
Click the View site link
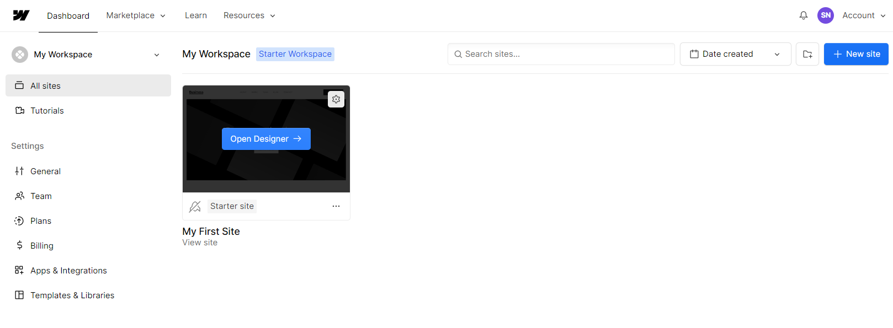(200, 243)
